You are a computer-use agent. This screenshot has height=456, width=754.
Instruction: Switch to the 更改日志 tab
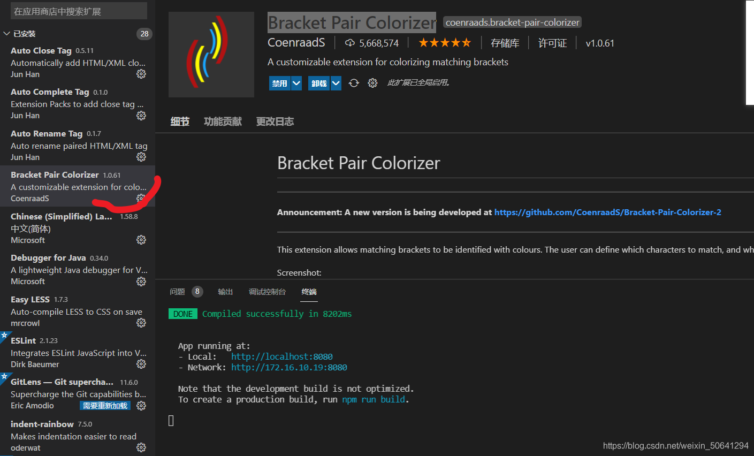coord(275,121)
